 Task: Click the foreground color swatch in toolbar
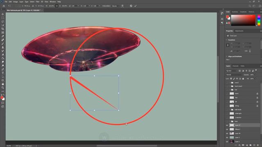click(x=2, y=98)
